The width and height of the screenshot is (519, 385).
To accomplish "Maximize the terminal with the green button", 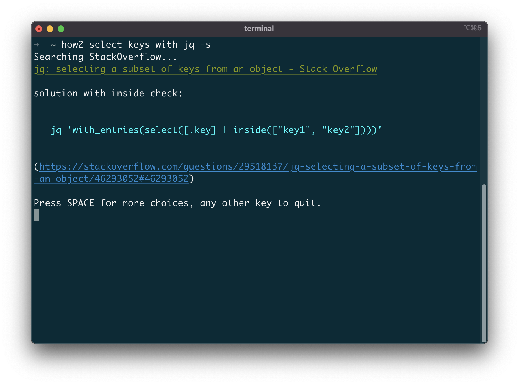I will [x=61, y=29].
